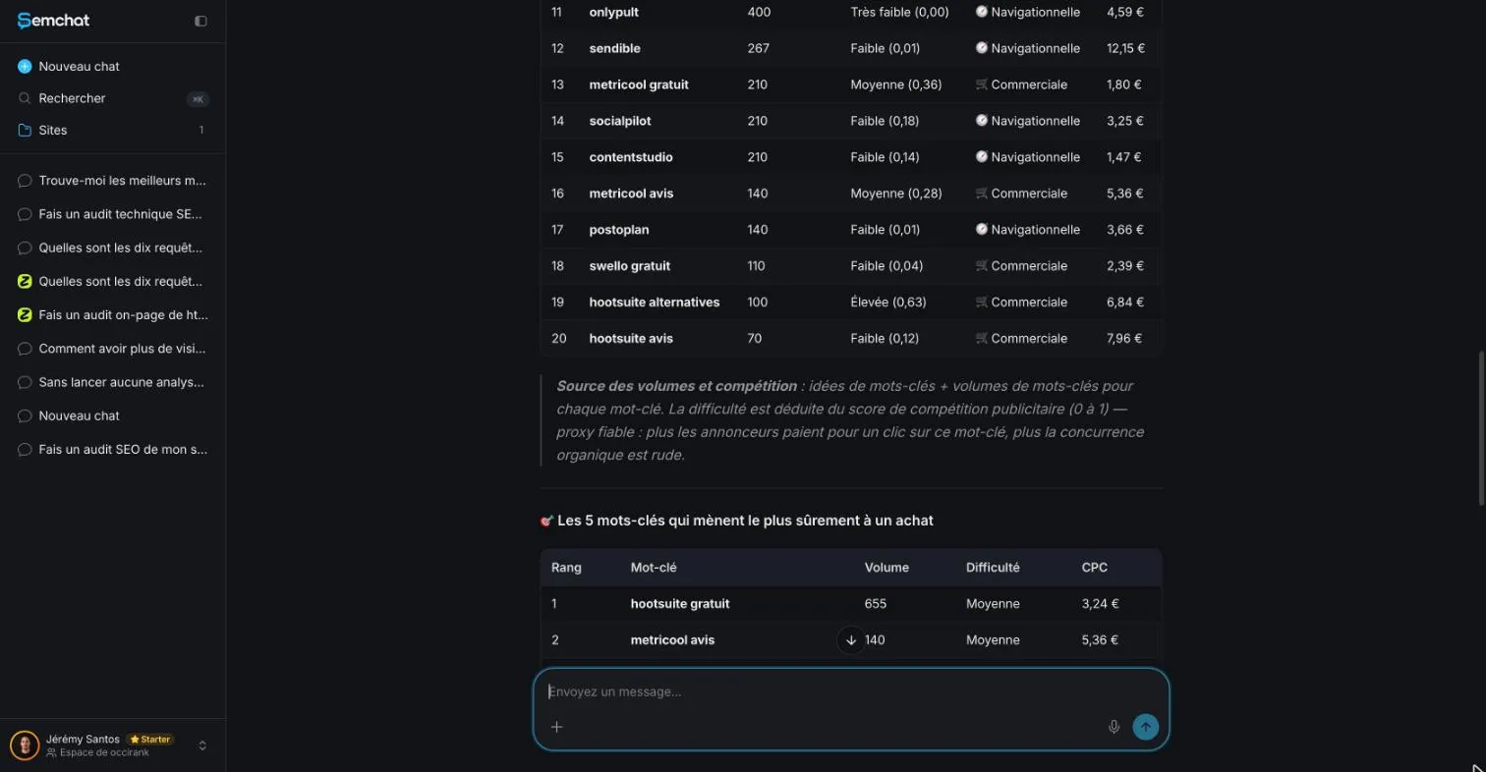This screenshot has width=1486, height=772.
Task: Click the 'Mot-clé' column header
Action: pyautogui.click(x=654, y=568)
